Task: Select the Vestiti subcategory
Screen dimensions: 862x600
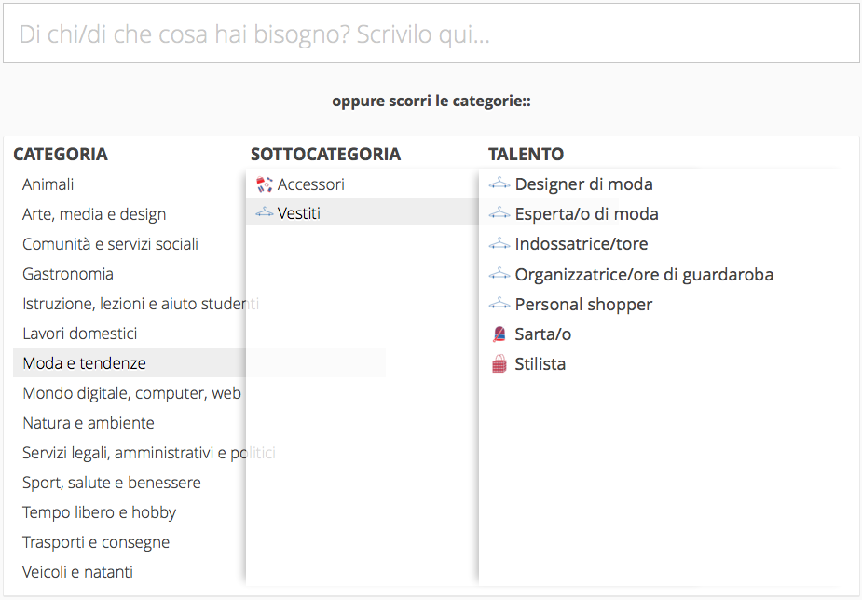Action: (x=299, y=213)
